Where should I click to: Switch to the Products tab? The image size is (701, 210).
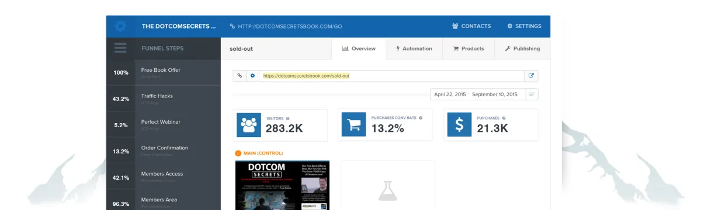(469, 48)
